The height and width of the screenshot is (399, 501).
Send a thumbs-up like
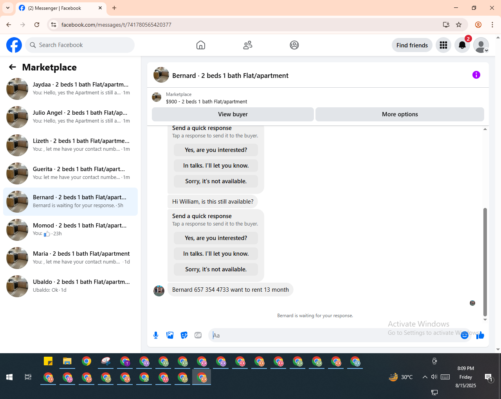coord(480,335)
